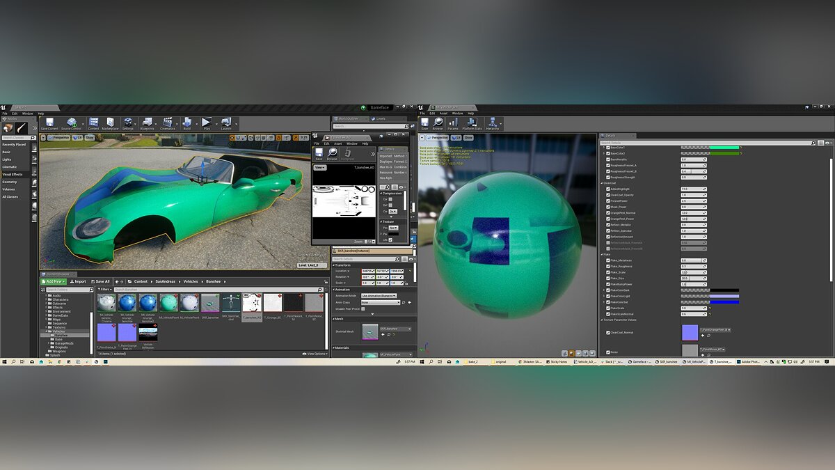Click the FlakeColorSat blue color swatch
This screenshot has width=835, height=470.
tap(724, 302)
